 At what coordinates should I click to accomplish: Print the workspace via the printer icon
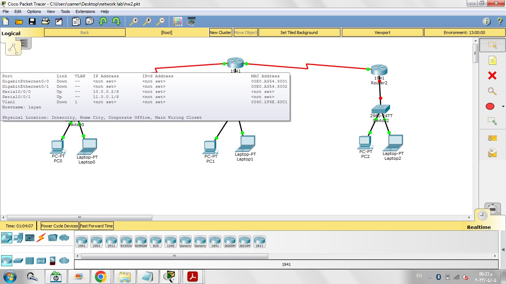(x=46, y=21)
